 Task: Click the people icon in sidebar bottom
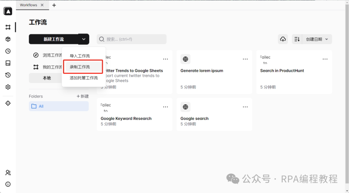[x=8, y=173]
